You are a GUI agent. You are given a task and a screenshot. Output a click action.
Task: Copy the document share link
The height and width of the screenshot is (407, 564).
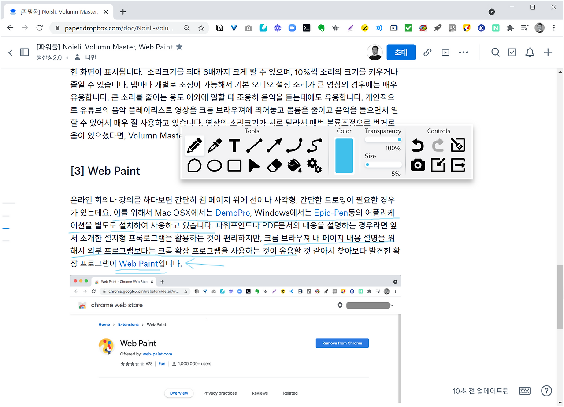click(427, 52)
